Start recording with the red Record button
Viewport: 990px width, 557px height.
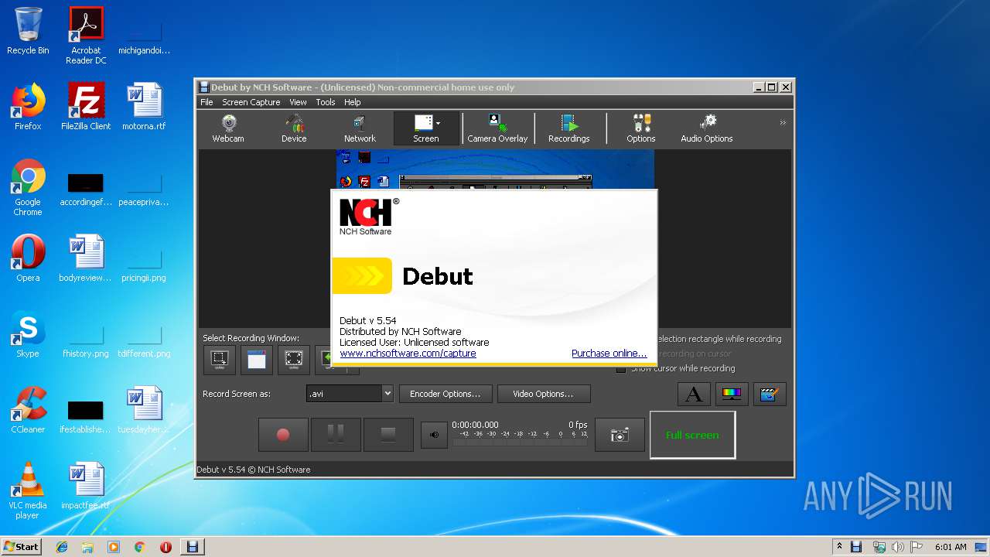click(x=283, y=435)
